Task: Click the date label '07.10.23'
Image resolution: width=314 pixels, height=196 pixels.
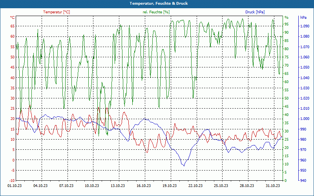Action: tap(66, 185)
